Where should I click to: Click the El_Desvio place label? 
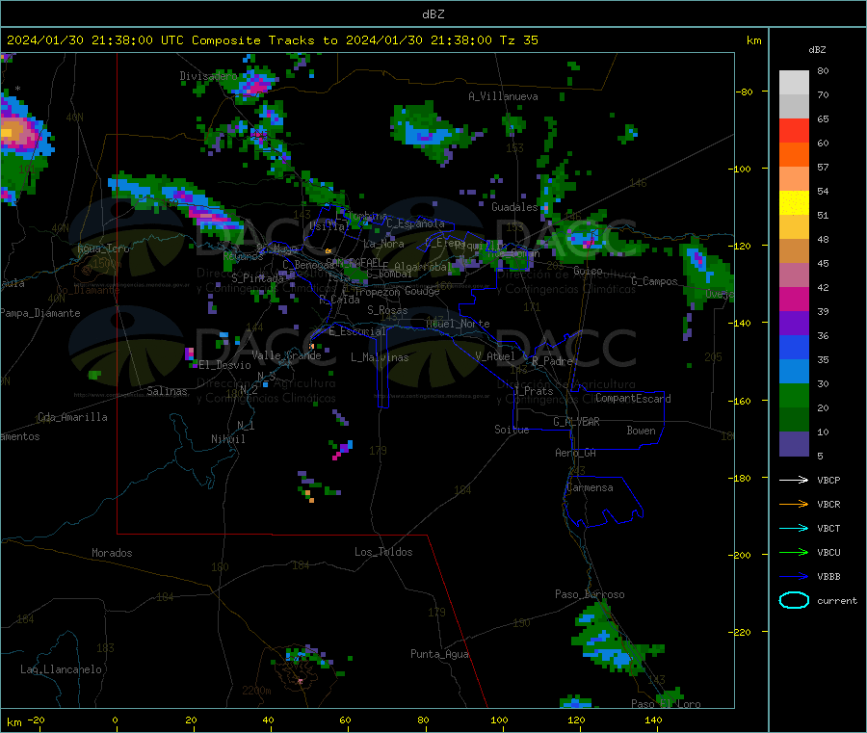point(225,365)
